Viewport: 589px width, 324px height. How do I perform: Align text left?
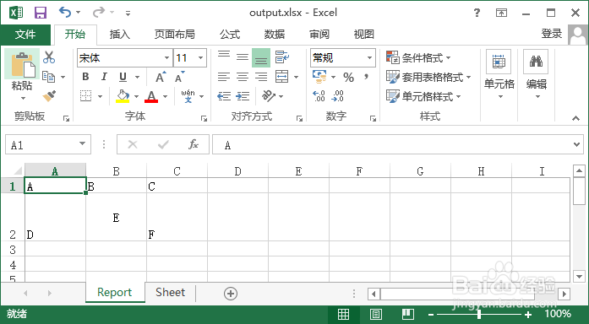pos(224,77)
